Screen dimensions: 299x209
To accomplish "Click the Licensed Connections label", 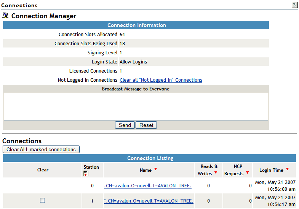I will 93,71.
